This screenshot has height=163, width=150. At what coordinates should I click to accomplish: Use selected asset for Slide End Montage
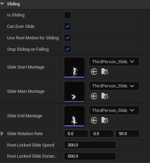click(x=94, y=120)
